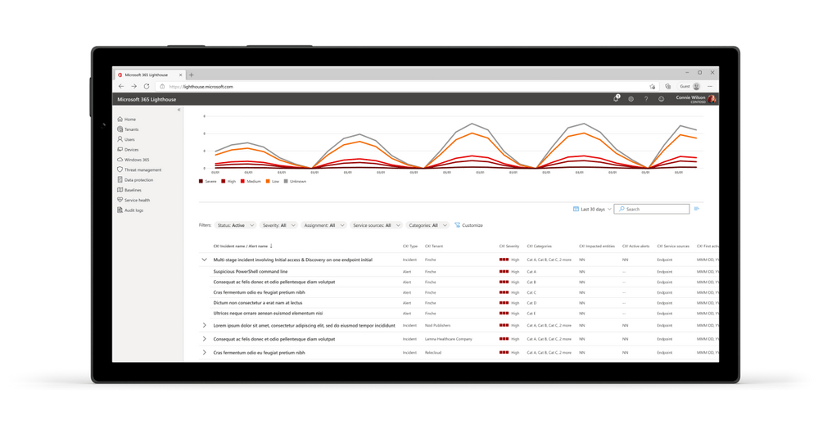Open the feedback smiley icon
The height and width of the screenshot is (443, 818).
tap(661, 99)
